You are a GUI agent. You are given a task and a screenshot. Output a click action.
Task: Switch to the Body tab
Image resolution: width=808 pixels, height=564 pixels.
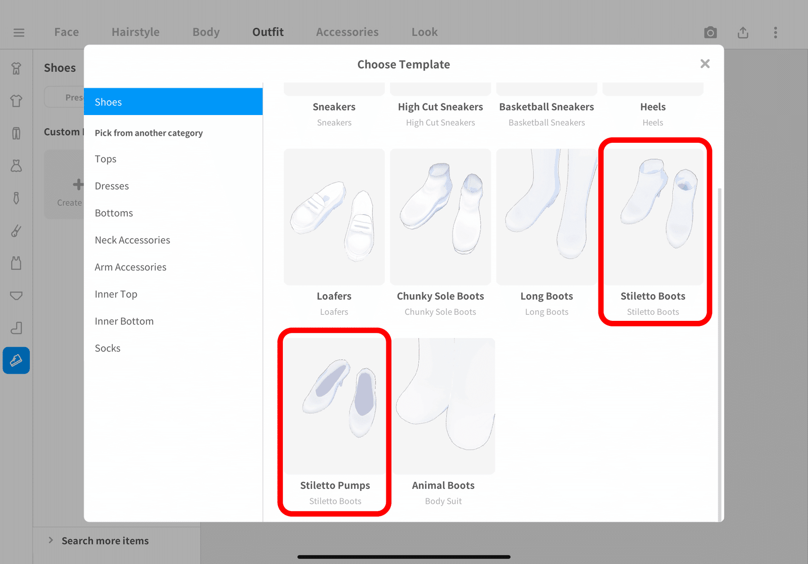[x=206, y=32]
